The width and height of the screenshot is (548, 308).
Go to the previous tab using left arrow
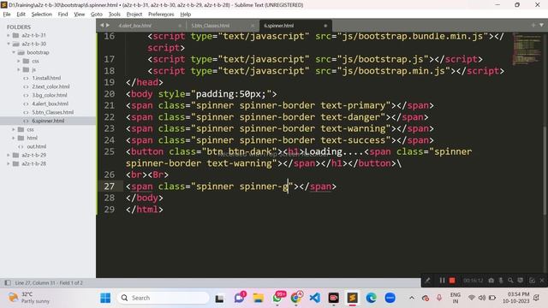(102, 25)
